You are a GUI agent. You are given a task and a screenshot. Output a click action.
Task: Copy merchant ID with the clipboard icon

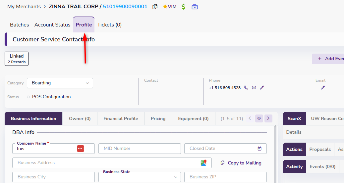click(155, 7)
